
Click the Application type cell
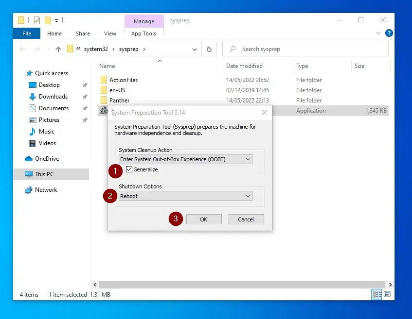point(311,111)
